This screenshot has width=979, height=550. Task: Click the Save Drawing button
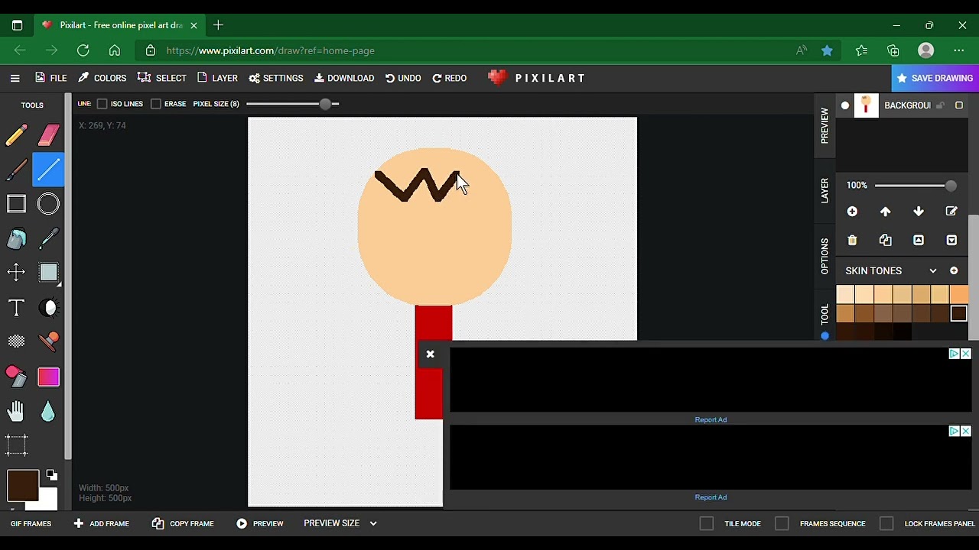pyautogui.click(x=935, y=78)
